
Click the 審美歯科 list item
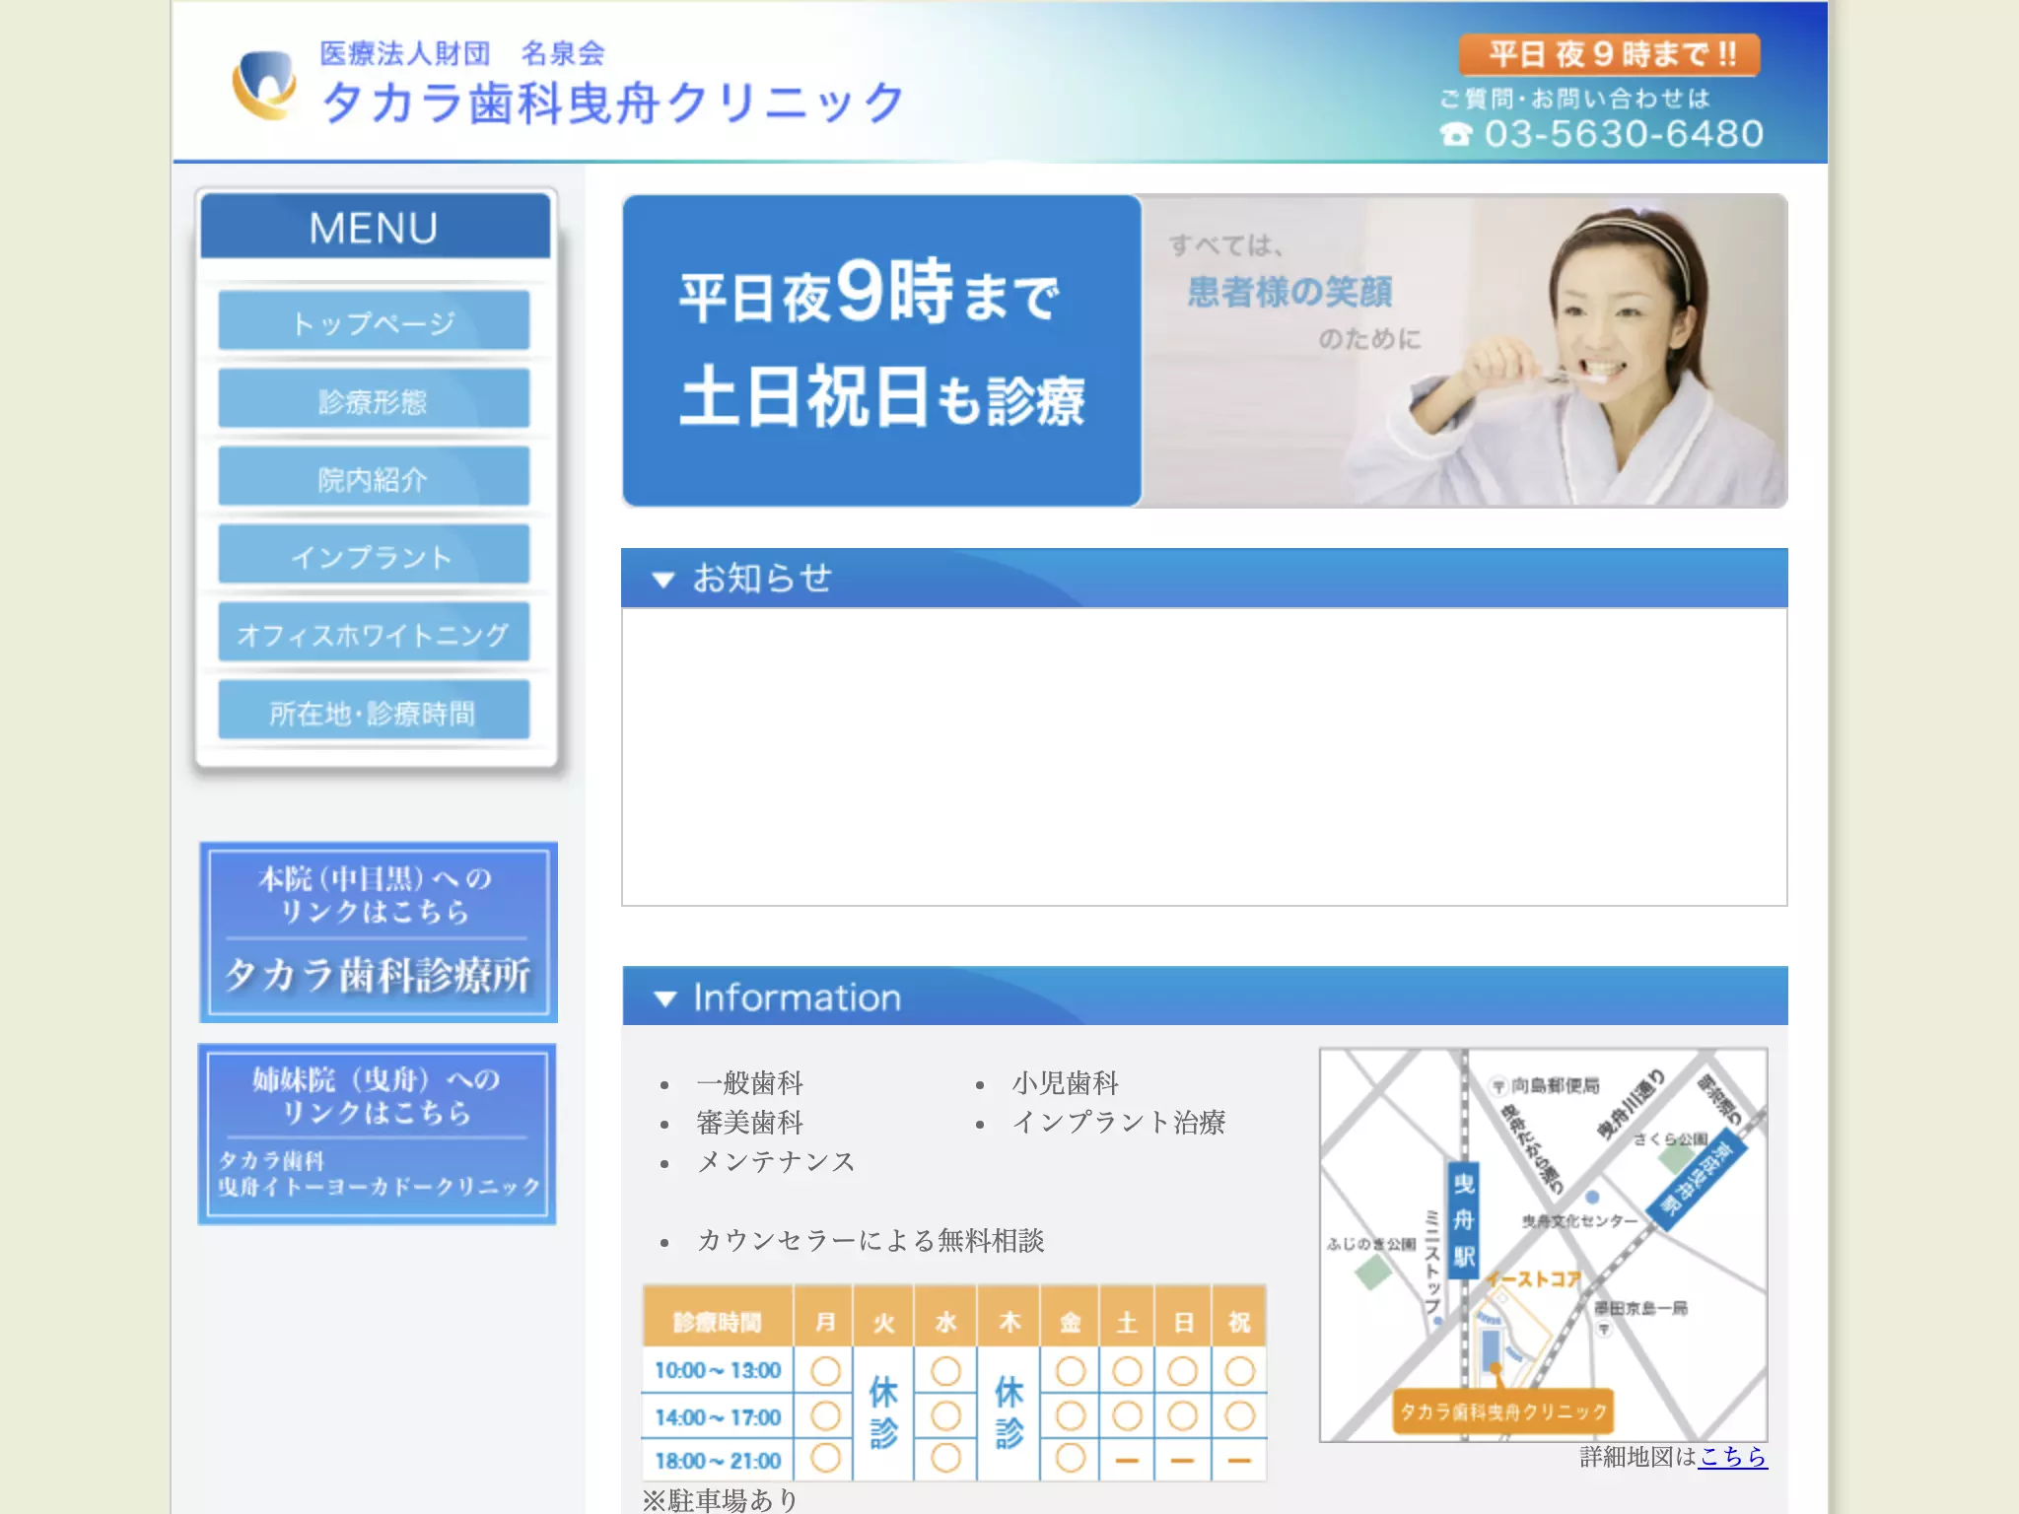coord(750,1123)
